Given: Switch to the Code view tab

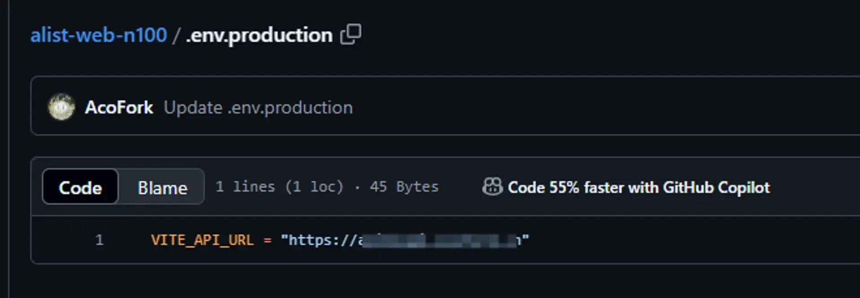Looking at the screenshot, I should tap(80, 187).
